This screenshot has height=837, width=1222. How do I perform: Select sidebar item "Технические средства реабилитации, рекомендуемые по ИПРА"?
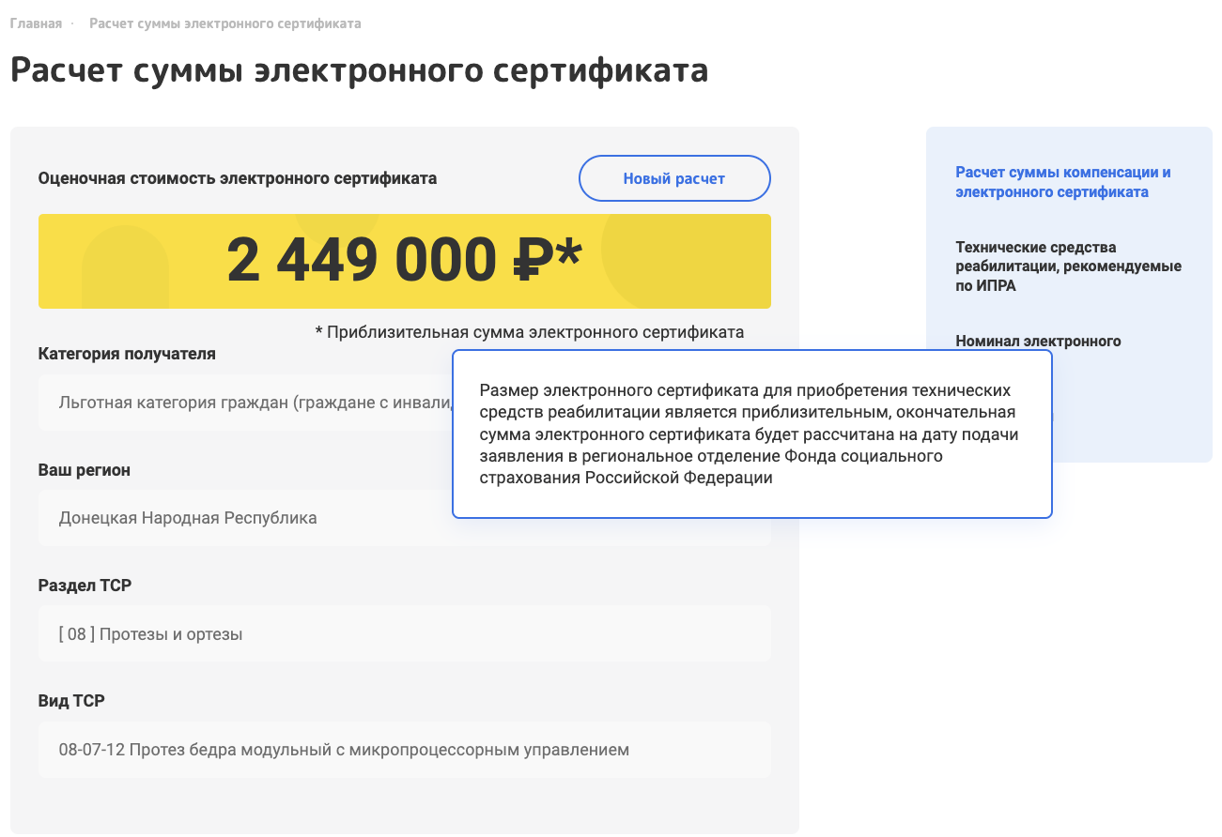pos(1068,266)
